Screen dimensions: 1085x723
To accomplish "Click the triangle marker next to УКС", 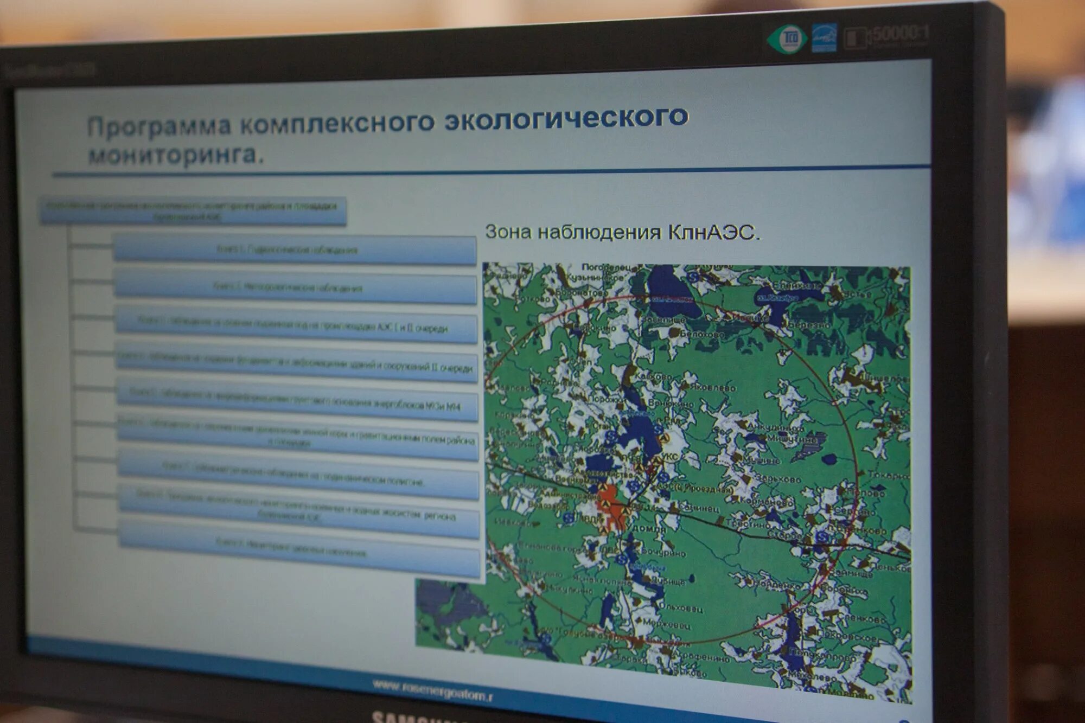I will (x=657, y=460).
